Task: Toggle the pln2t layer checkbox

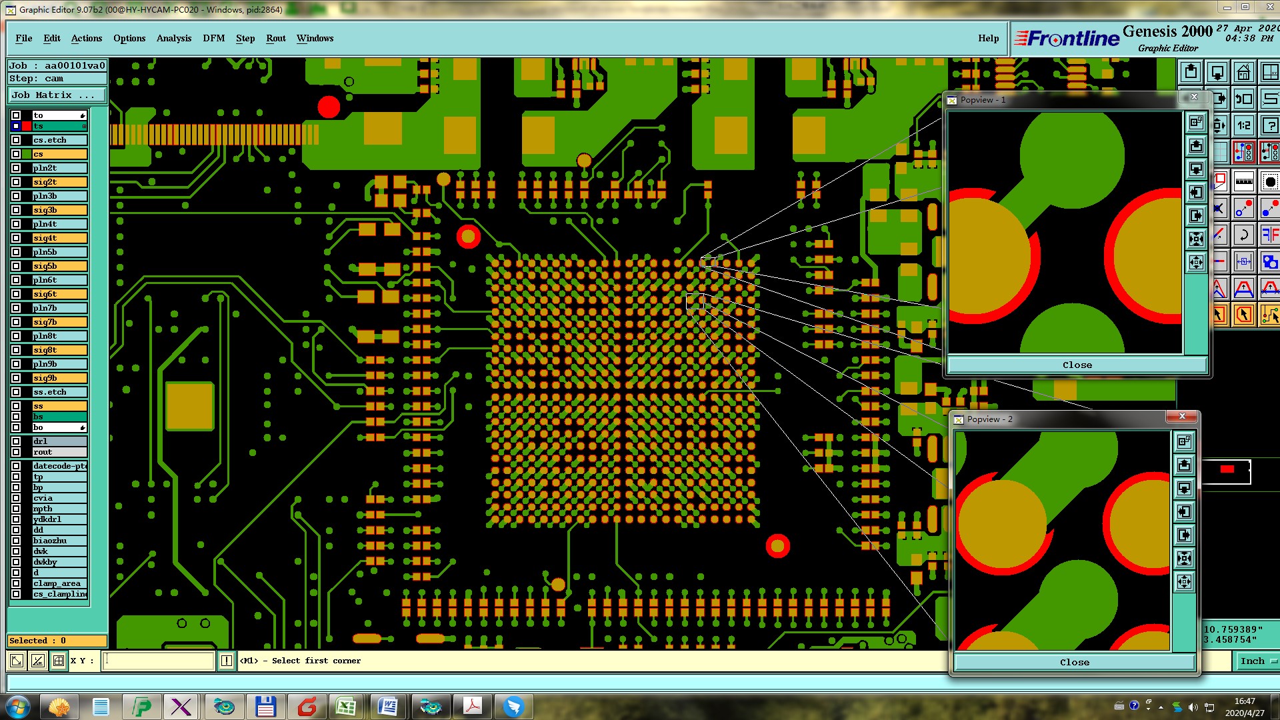Action: pyautogui.click(x=16, y=168)
